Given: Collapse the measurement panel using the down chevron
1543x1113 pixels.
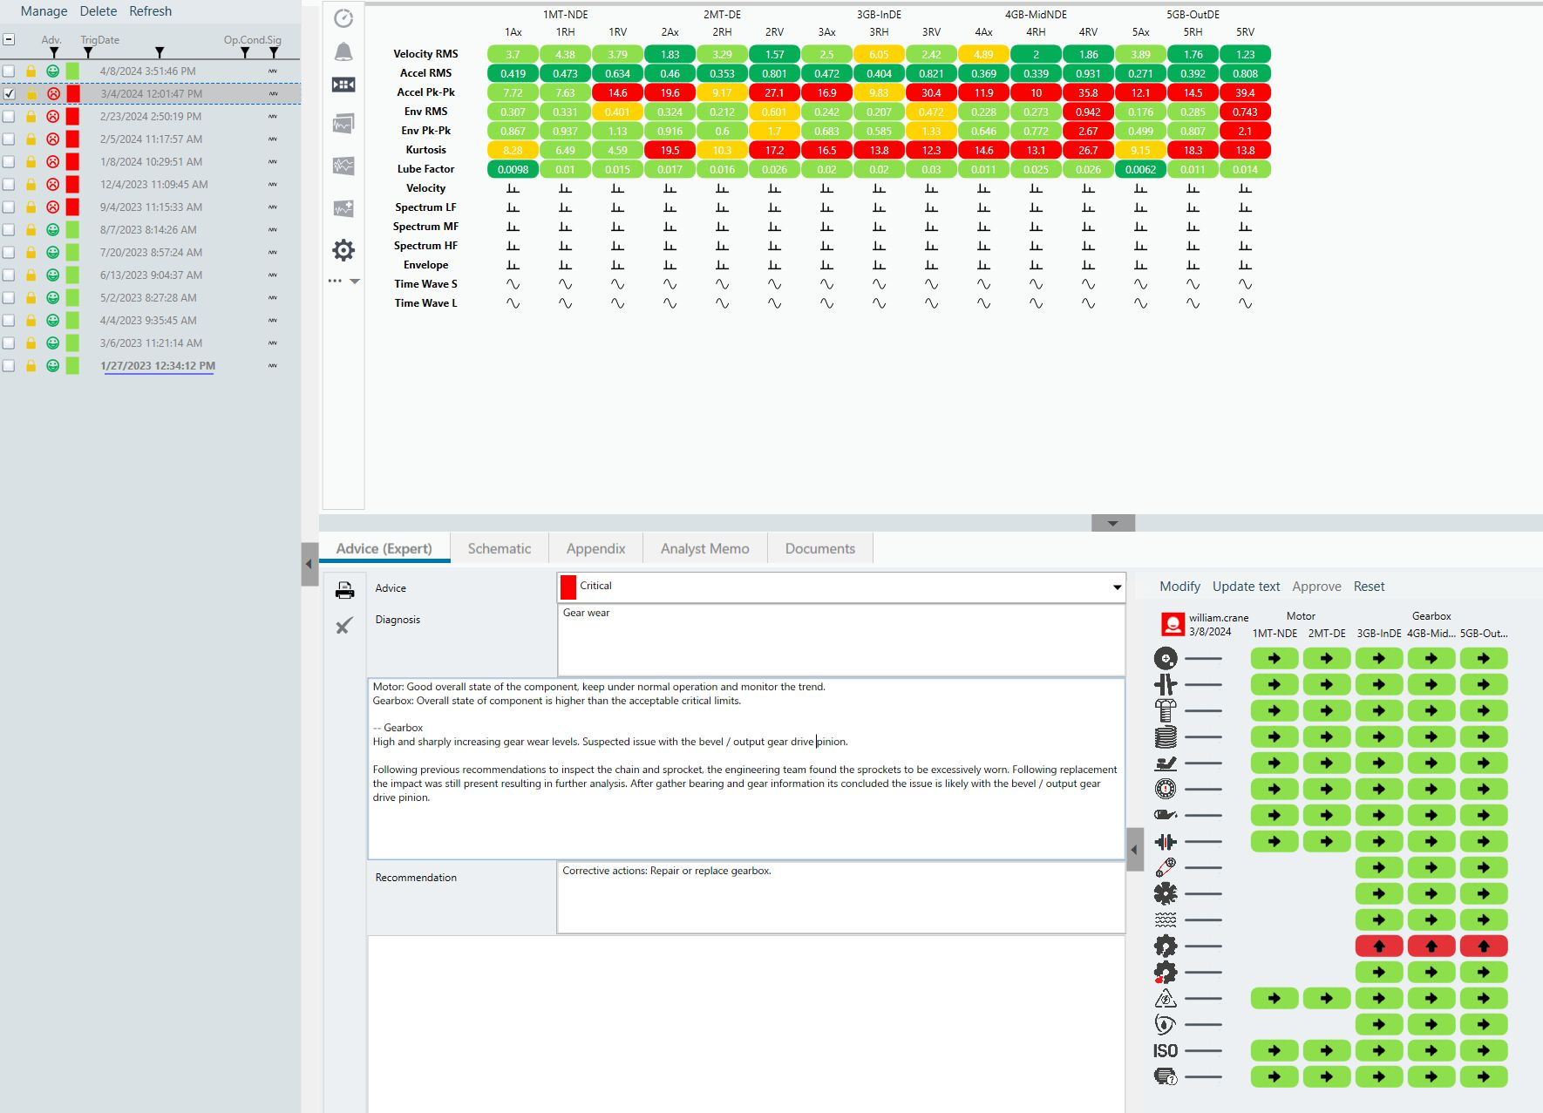Looking at the screenshot, I should [x=1113, y=523].
